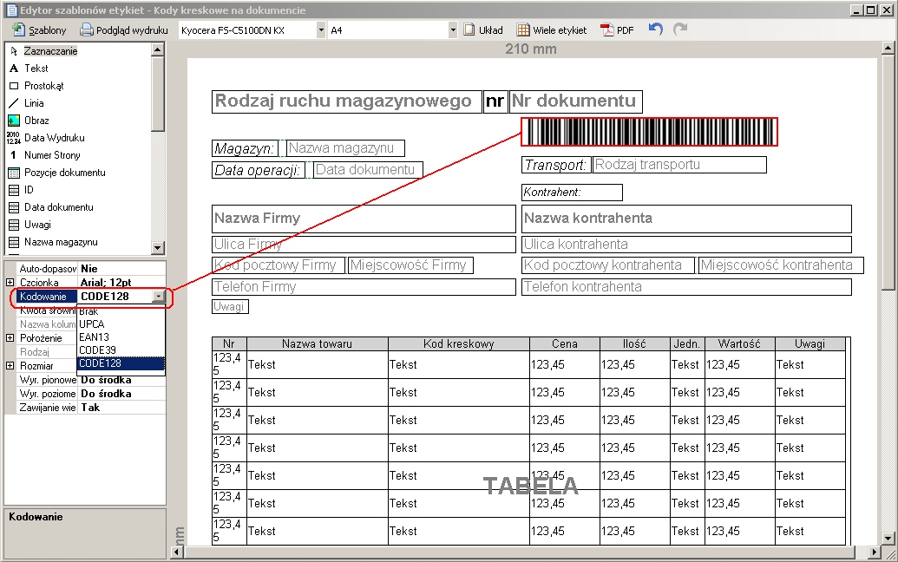Choose CODE39 from encoding list
The width and height of the screenshot is (898, 562).
pyautogui.click(x=97, y=350)
